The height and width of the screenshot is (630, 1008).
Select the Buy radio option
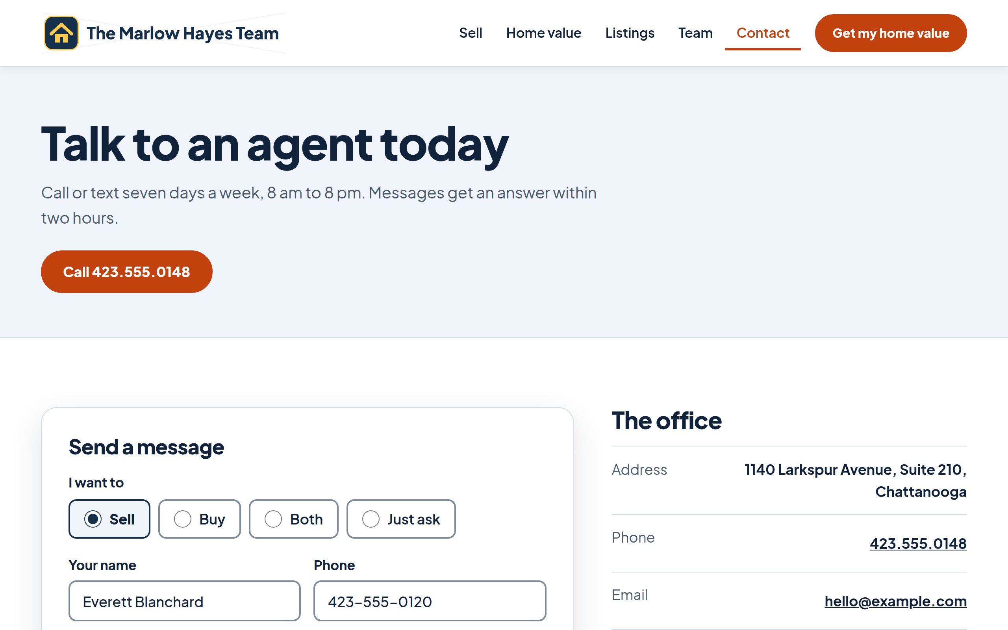(200, 519)
